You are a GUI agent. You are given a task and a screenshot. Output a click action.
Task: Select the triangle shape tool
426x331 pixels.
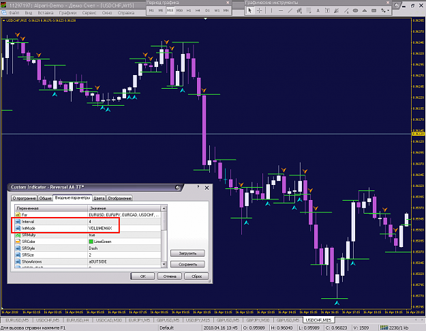coord(365,11)
